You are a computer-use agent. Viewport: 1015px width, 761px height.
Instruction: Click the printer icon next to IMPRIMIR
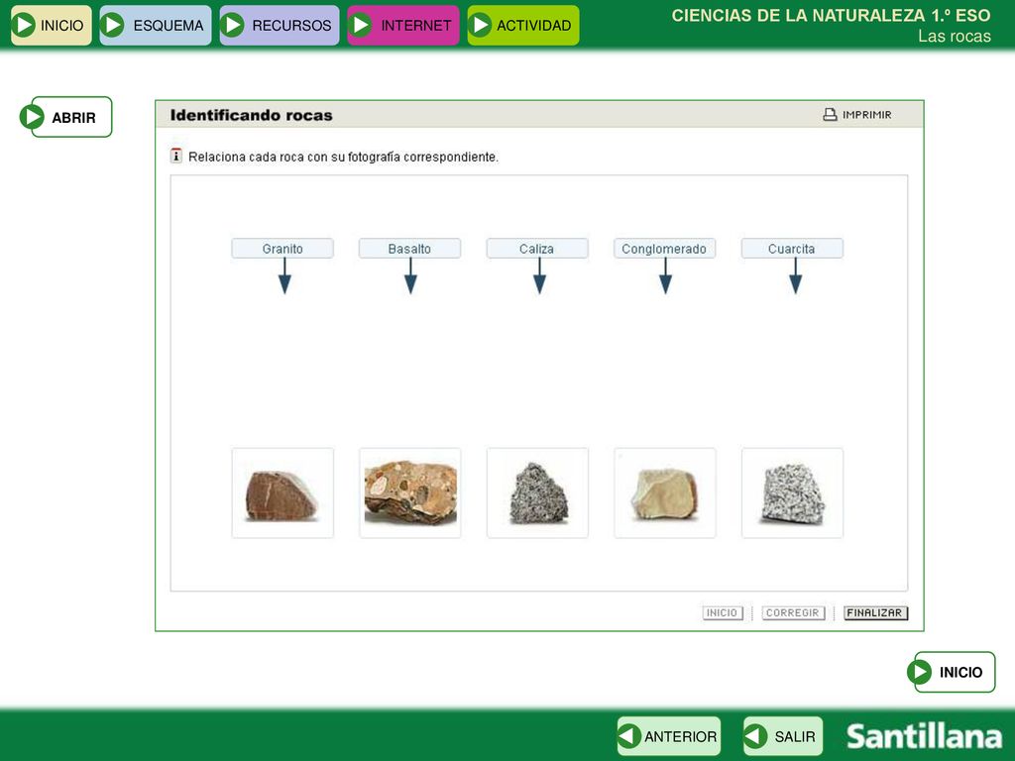830,115
